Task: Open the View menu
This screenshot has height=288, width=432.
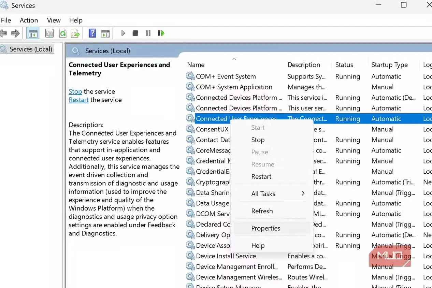Action: (54, 20)
